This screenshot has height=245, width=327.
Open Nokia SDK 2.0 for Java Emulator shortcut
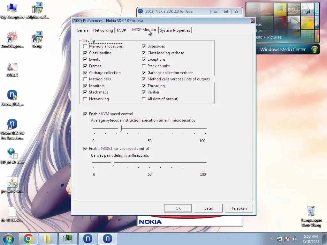[x=12, y=129]
